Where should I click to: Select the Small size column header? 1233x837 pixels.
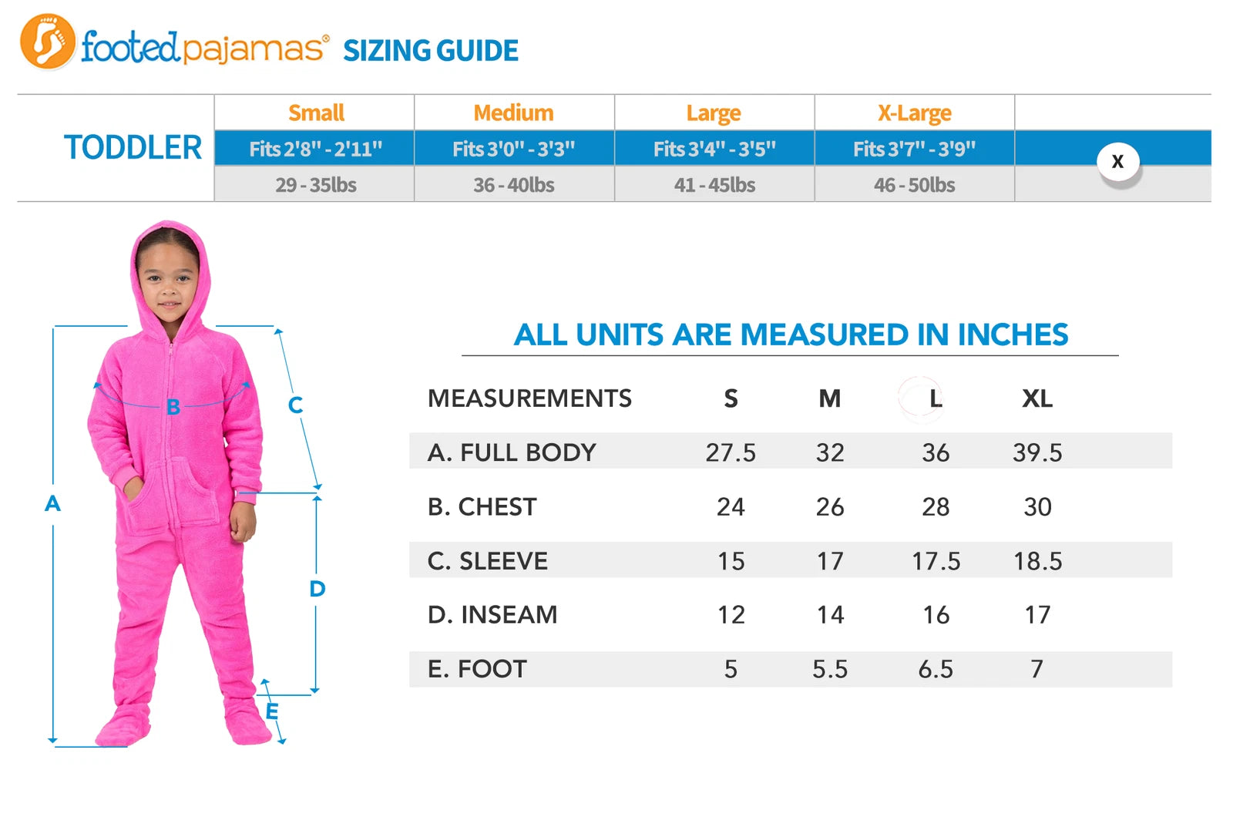pos(316,113)
